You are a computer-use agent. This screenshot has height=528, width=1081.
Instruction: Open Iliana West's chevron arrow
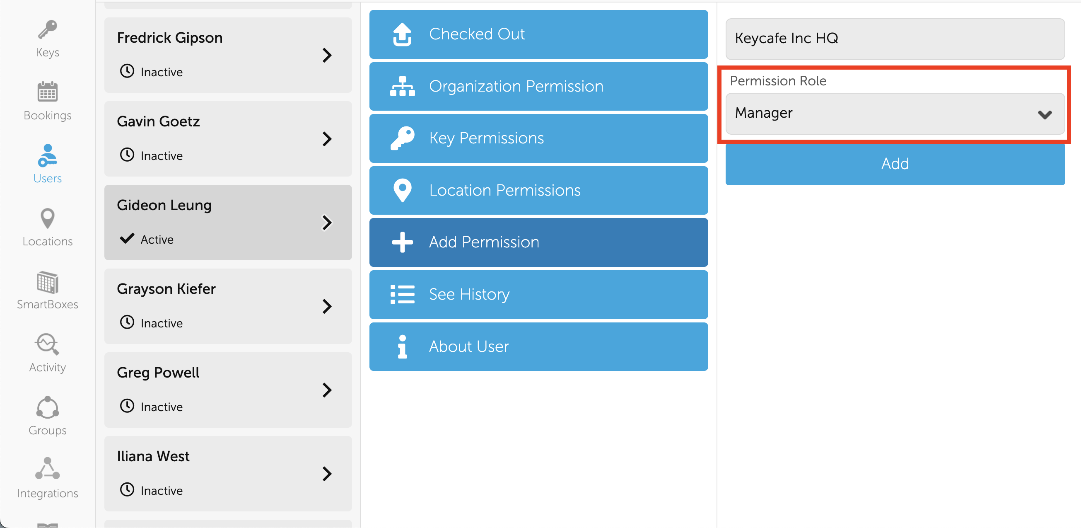pos(327,473)
